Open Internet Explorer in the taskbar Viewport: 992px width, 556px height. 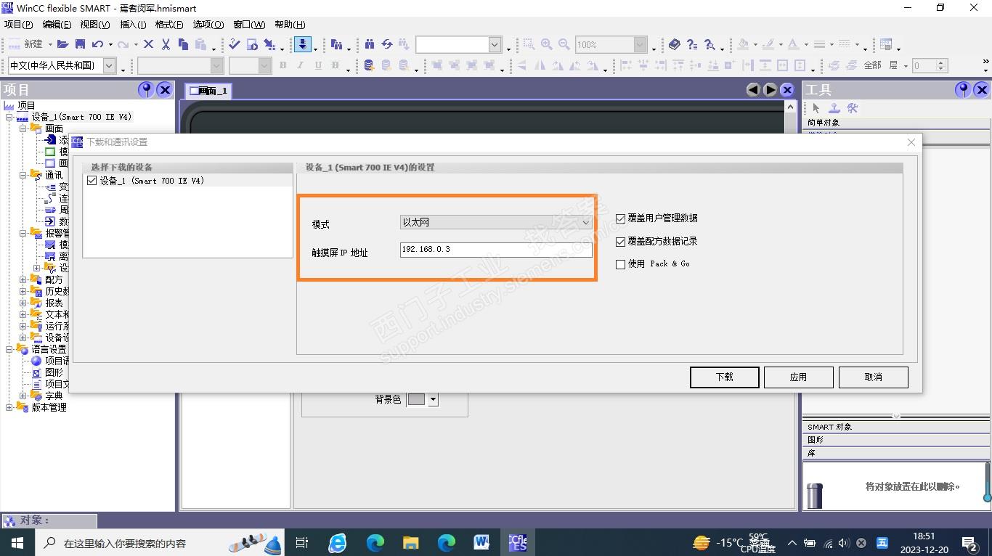click(x=338, y=542)
